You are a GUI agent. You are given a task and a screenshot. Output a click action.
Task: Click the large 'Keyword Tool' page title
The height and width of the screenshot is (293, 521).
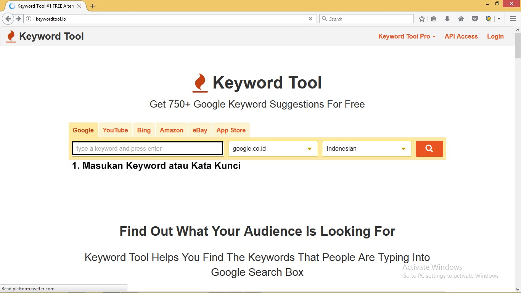267,83
